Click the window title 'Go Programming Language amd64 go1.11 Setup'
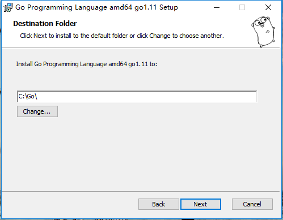Screen dimensions: 283x220 [x=96, y=7]
